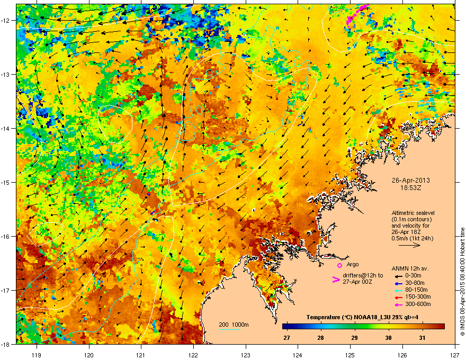Click the longitude axis label 127
Image resolution: width=466 pixels, height=360 pixels.
click(x=455, y=355)
